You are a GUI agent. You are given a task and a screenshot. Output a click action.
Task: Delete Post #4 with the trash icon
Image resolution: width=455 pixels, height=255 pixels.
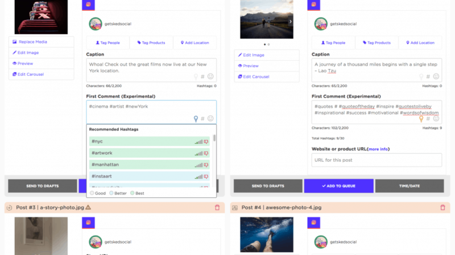coord(442,207)
